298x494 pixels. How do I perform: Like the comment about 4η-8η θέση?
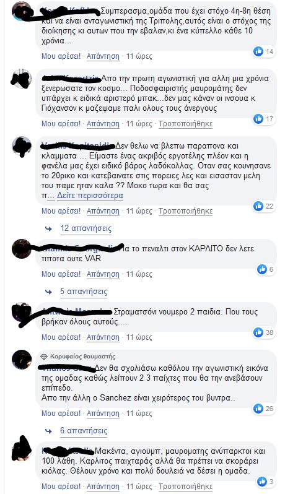(x=61, y=56)
